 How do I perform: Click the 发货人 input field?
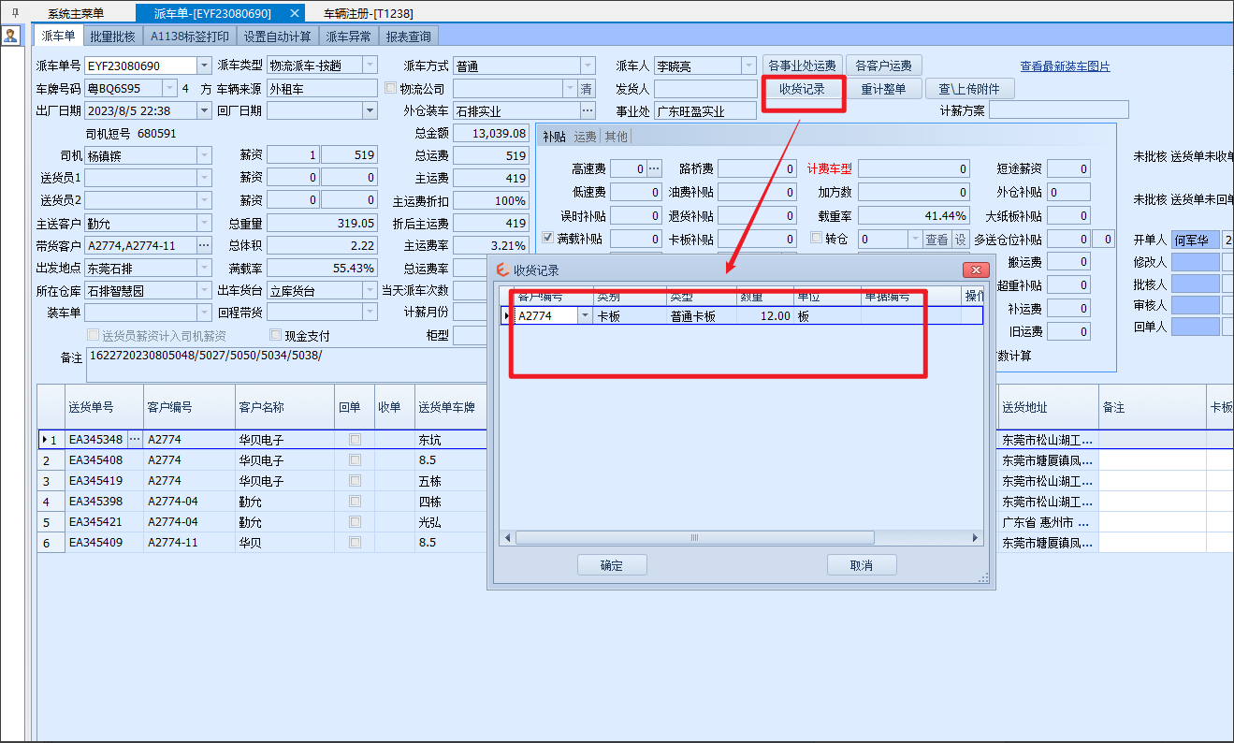click(706, 88)
